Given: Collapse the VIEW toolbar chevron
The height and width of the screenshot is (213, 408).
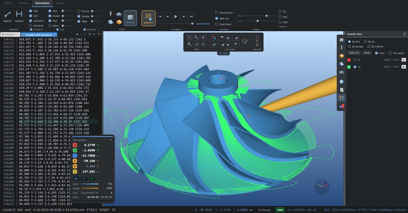Looking at the screenshot, I should point(223,53).
